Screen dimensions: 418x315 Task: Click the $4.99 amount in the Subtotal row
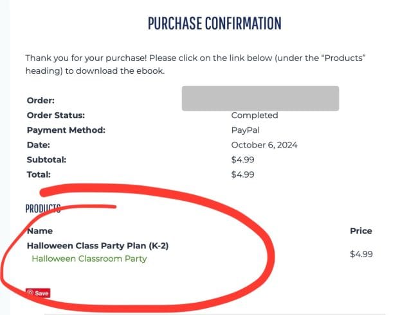242,160
